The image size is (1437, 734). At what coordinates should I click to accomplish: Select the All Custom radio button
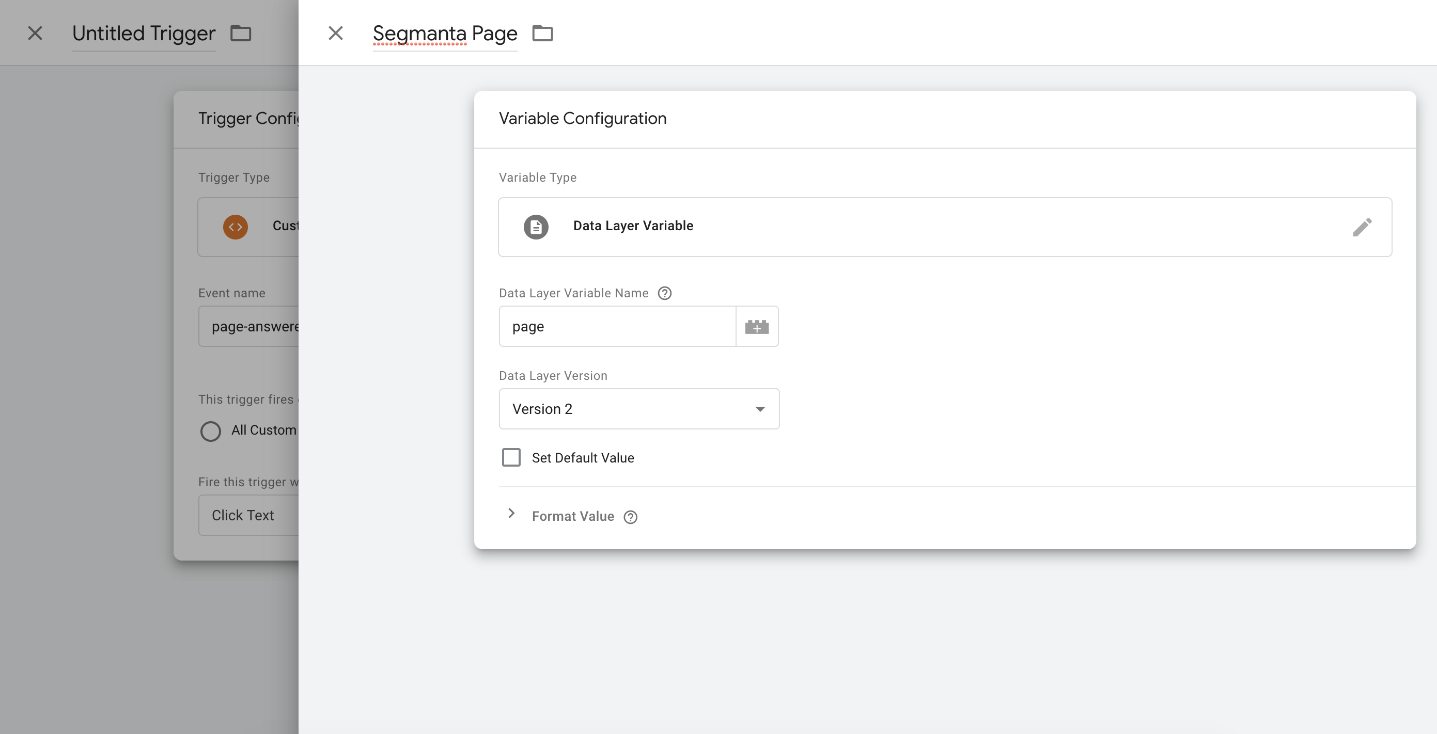[x=210, y=431]
